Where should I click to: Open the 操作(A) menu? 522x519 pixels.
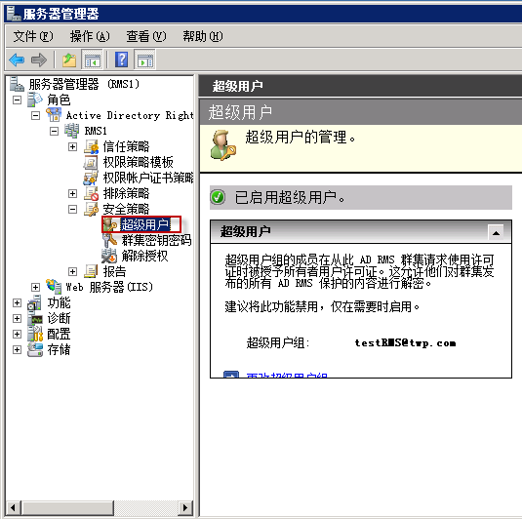pos(90,36)
